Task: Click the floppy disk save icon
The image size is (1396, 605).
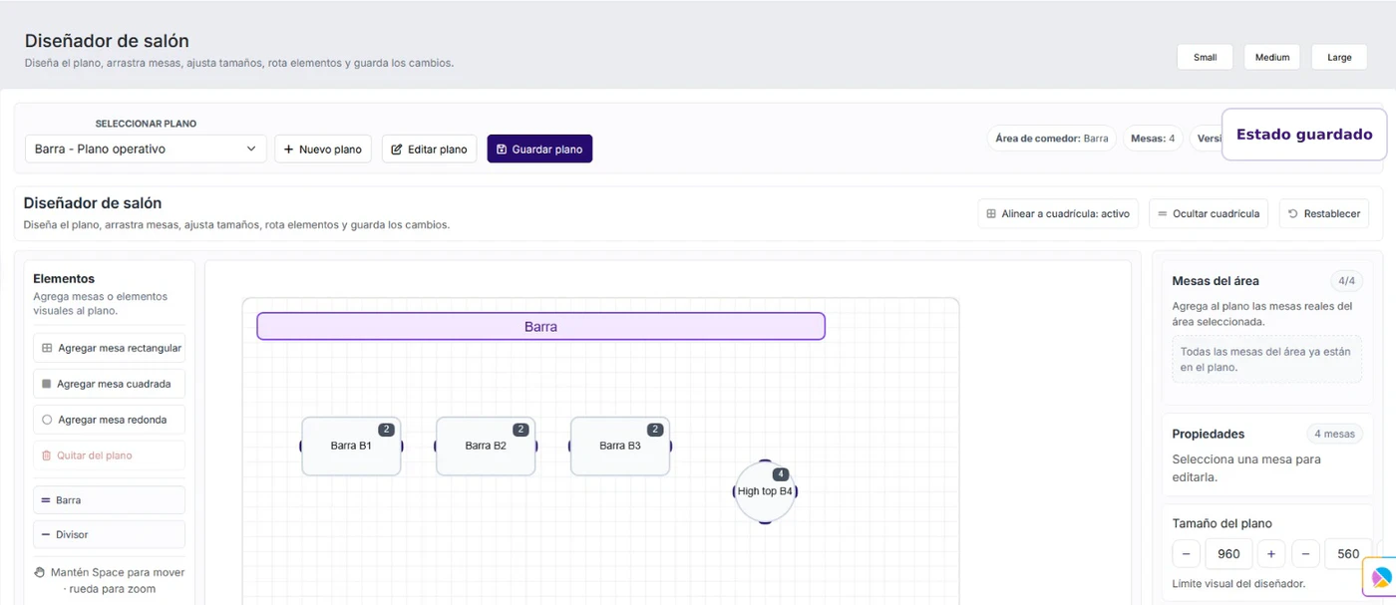Action: [502, 150]
